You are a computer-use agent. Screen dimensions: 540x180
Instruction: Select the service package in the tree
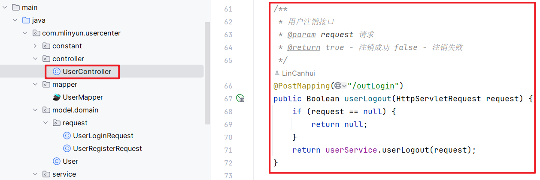[x=64, y=174]
